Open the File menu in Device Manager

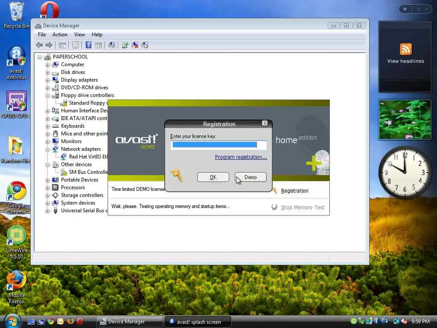[x=42, y=35]
